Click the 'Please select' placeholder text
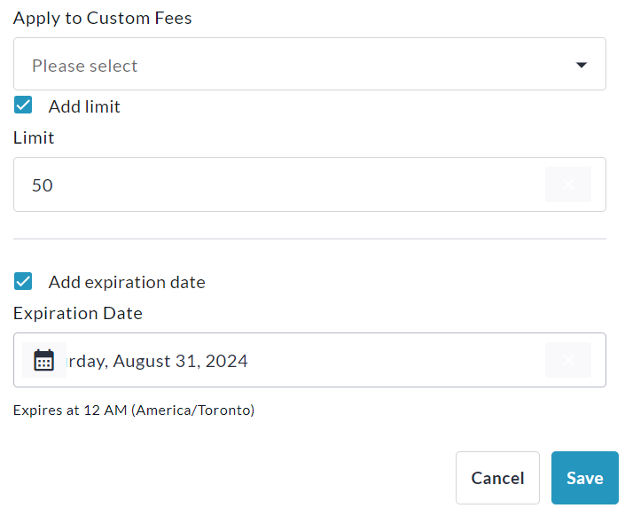625x516 pixels. click(85, 66)
